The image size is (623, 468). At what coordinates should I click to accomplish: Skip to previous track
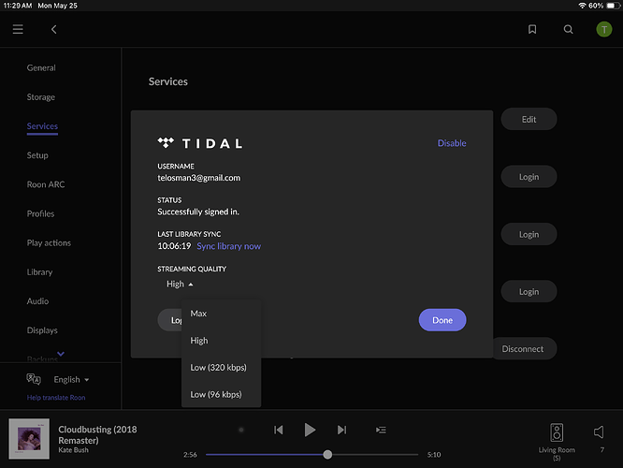279,430
